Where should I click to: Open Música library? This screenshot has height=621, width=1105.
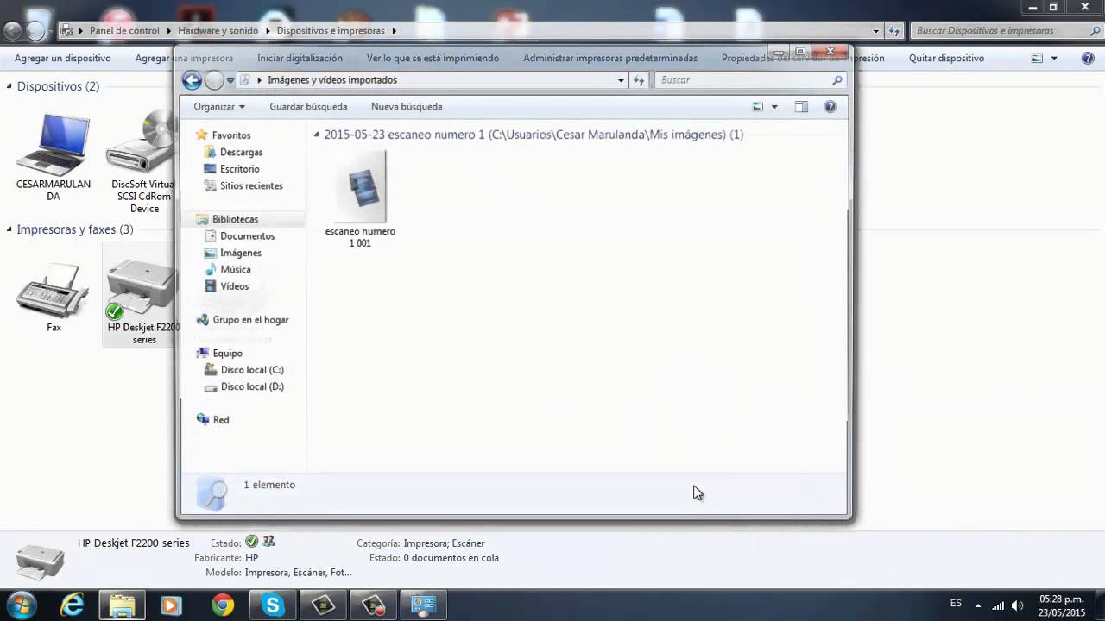pyautogui.click(x=235, y=269)
